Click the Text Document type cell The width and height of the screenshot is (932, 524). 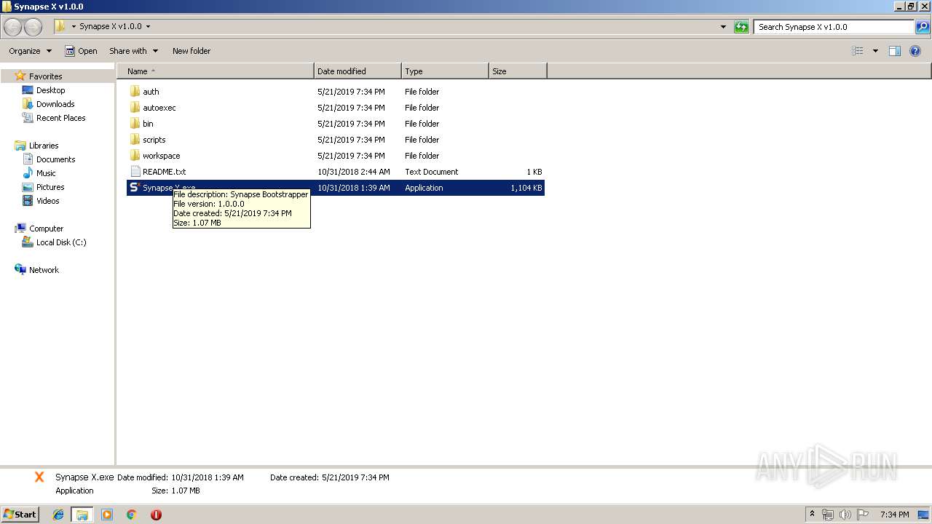pyautogui.click(x=432, y=172)
